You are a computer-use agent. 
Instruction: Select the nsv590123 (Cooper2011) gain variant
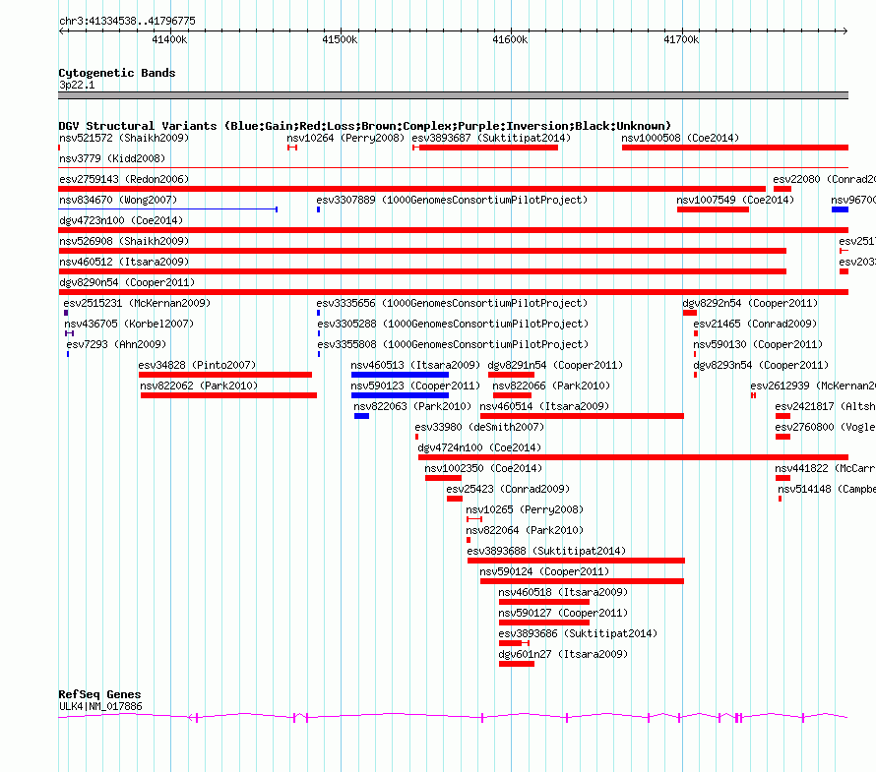(x=400, y=395)
